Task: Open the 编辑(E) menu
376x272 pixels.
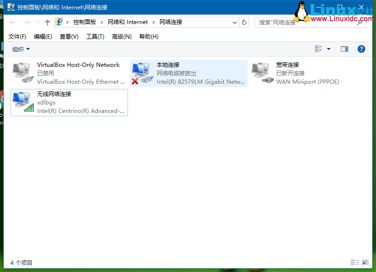Action: (43, 37)
